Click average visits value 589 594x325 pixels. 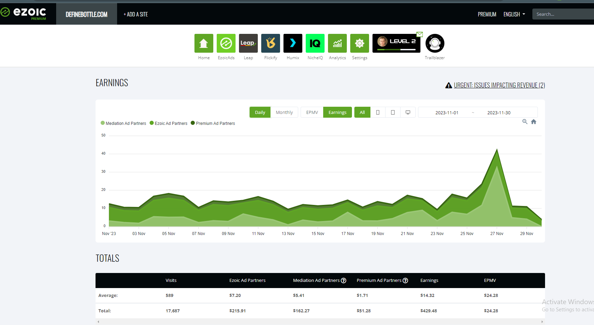pyautogui.click(x=169, y=296)
